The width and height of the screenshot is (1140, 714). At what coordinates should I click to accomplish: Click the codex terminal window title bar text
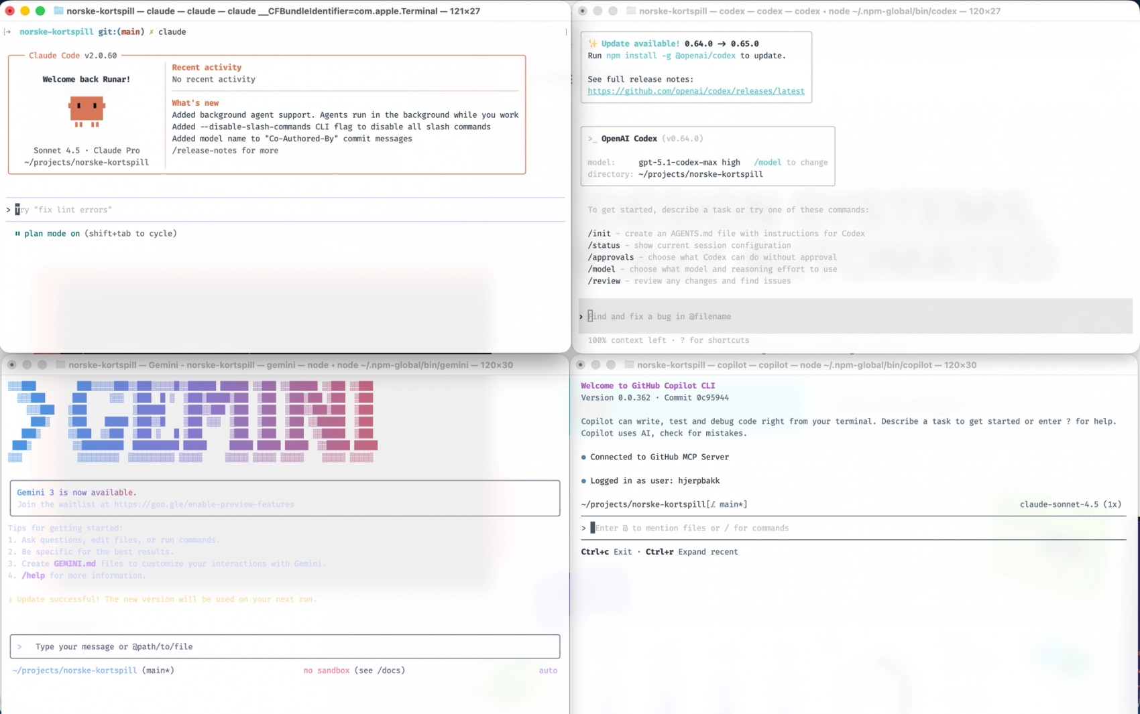tap(819, 11)
